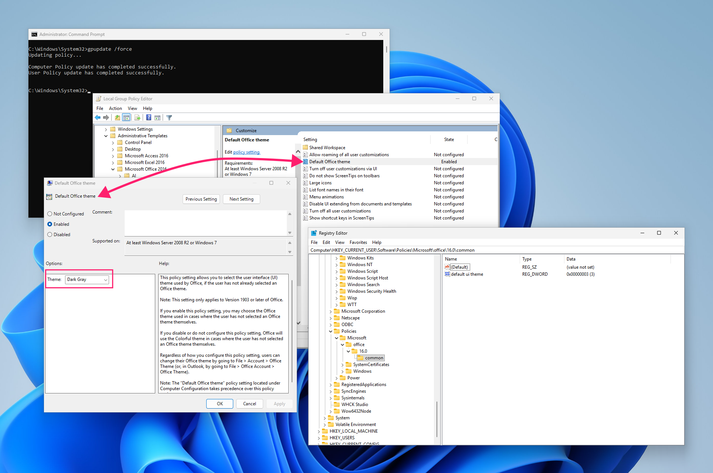This screenshot has height=473, width=713.
Task: Expand SystemCertificates registry key
Action: coord(343,365)
